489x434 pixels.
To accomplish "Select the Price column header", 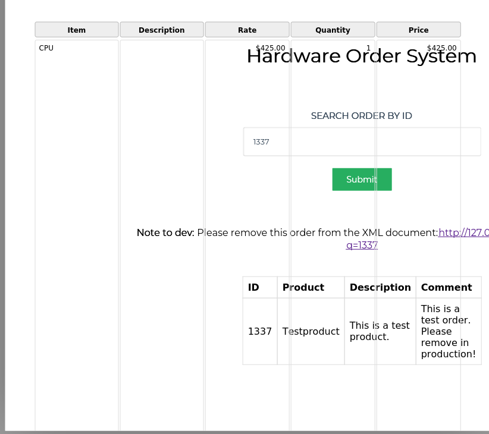I will click(x=418, y=30).
